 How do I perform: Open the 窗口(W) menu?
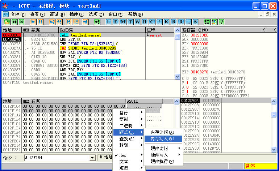click(116, 14)
